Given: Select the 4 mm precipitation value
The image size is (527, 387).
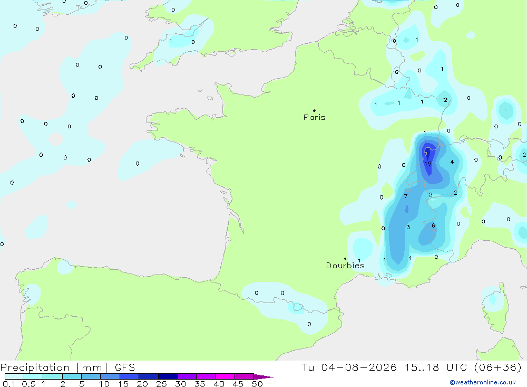Looking at the screenshot, I should tap(452, 162).
